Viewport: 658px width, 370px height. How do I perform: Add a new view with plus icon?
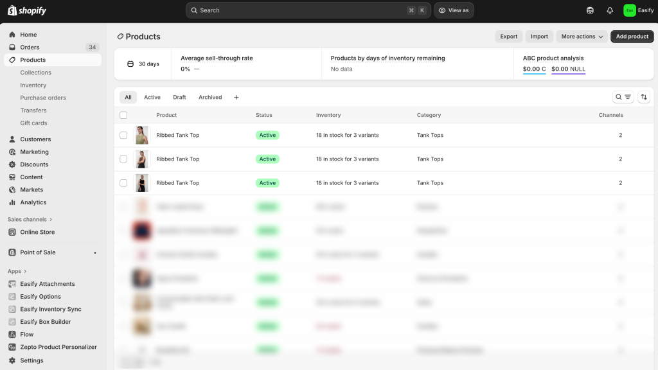236,98
